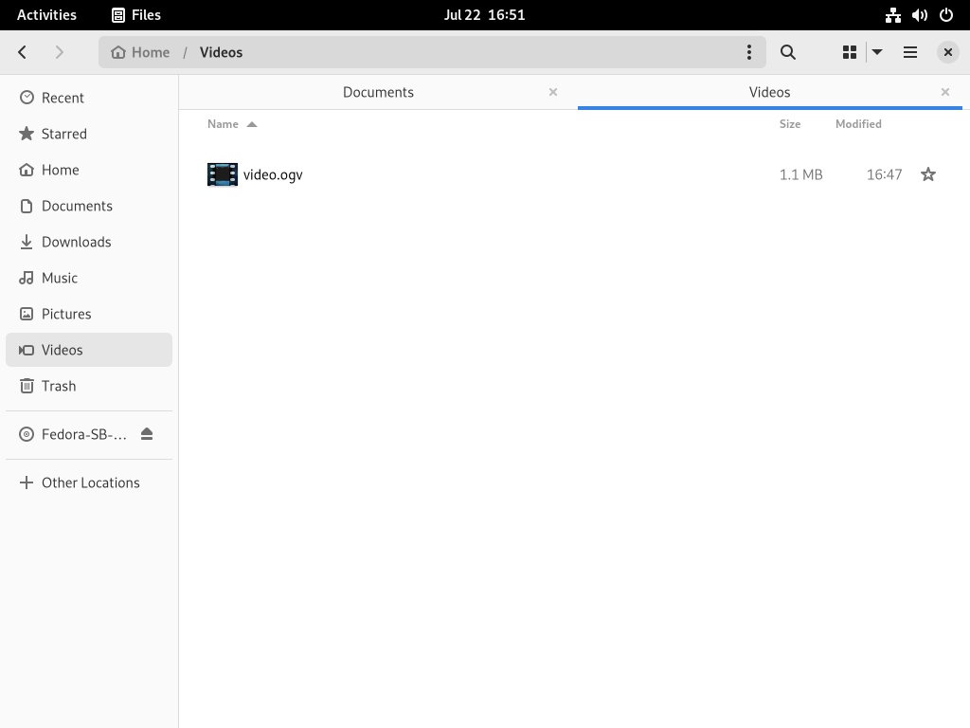Open the path bar three-dot menu
970x728 pixels.
pyautogui.click(x=749, y=52)
